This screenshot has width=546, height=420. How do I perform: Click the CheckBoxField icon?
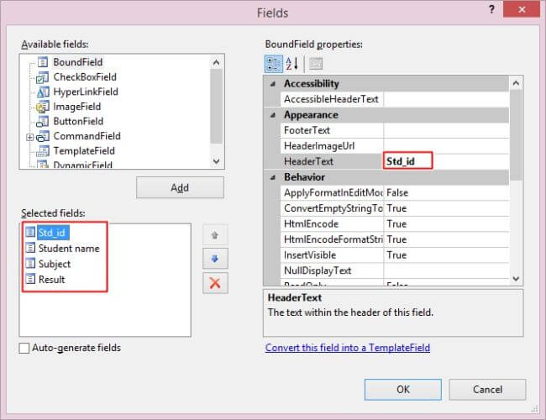pos(43,77)
